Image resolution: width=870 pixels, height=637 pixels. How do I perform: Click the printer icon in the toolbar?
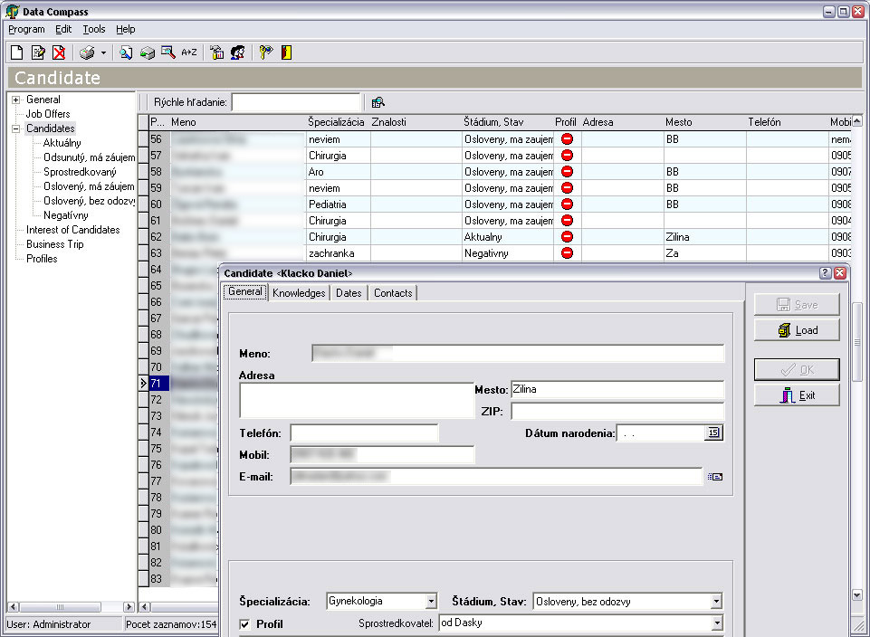(87, 52)
